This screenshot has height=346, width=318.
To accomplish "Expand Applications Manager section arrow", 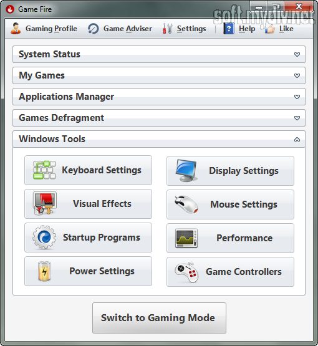I will pyautogui.click(x=297, y=97).
